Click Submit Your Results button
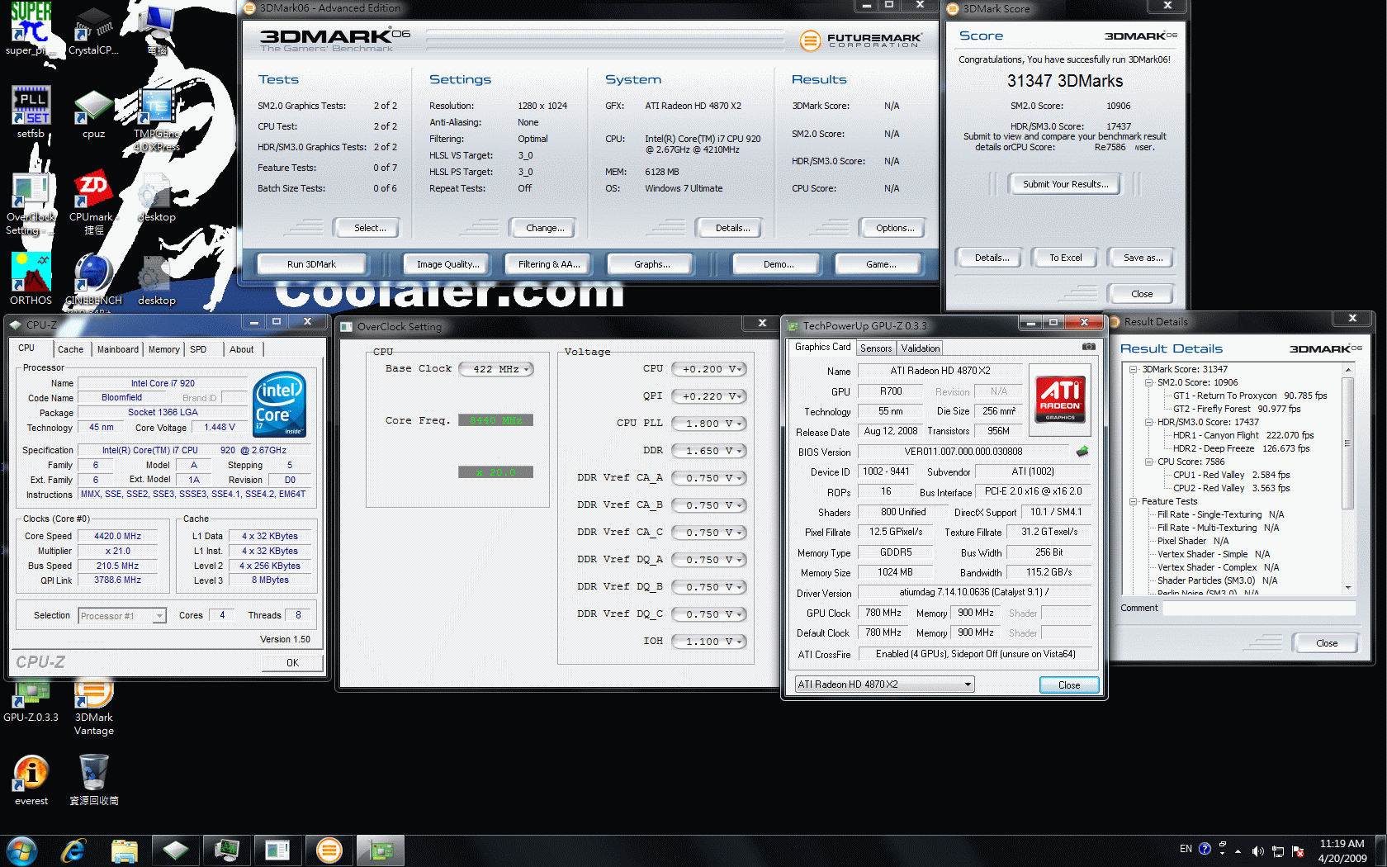The height and width of the screenshot is (867, 1387). 1065,184
